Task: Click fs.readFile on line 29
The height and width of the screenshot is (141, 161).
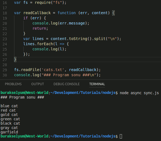Action: pos(27,70)
